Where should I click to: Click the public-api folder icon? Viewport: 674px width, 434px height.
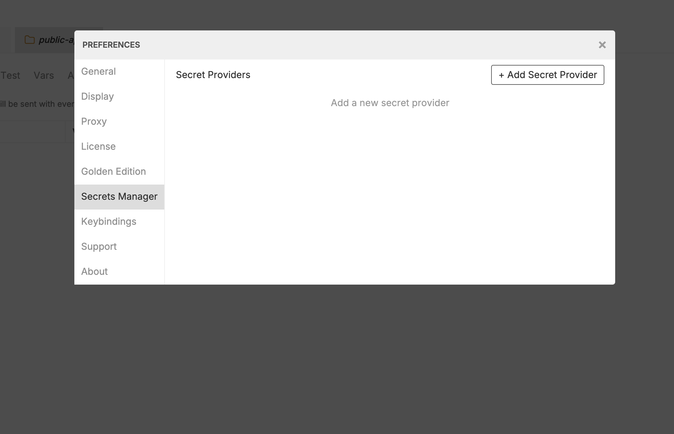pos(29,40)
